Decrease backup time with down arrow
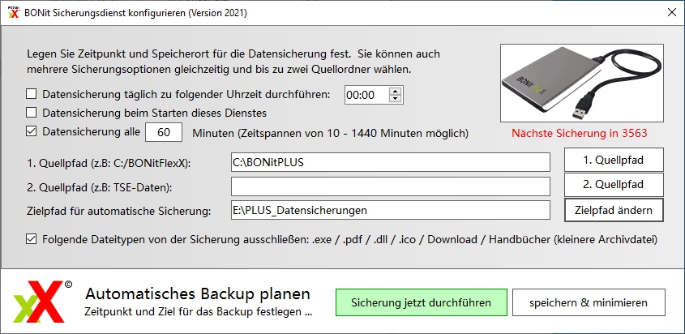 (396, 99)
